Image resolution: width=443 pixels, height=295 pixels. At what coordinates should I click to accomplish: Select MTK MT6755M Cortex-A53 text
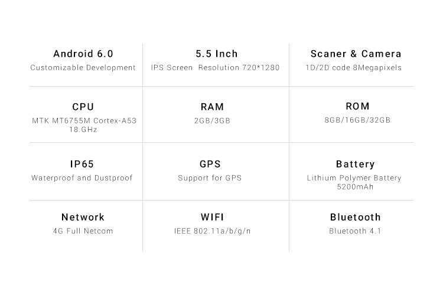coord(84,121)
